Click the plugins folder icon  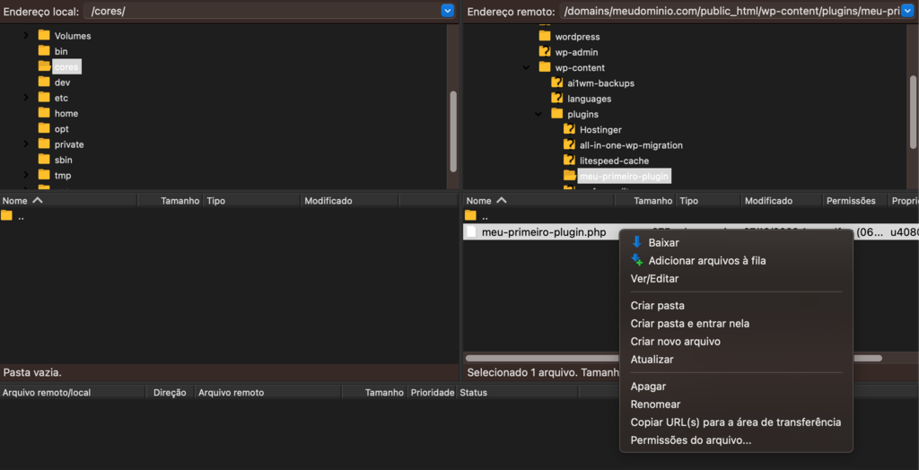[x=556, y=114]
